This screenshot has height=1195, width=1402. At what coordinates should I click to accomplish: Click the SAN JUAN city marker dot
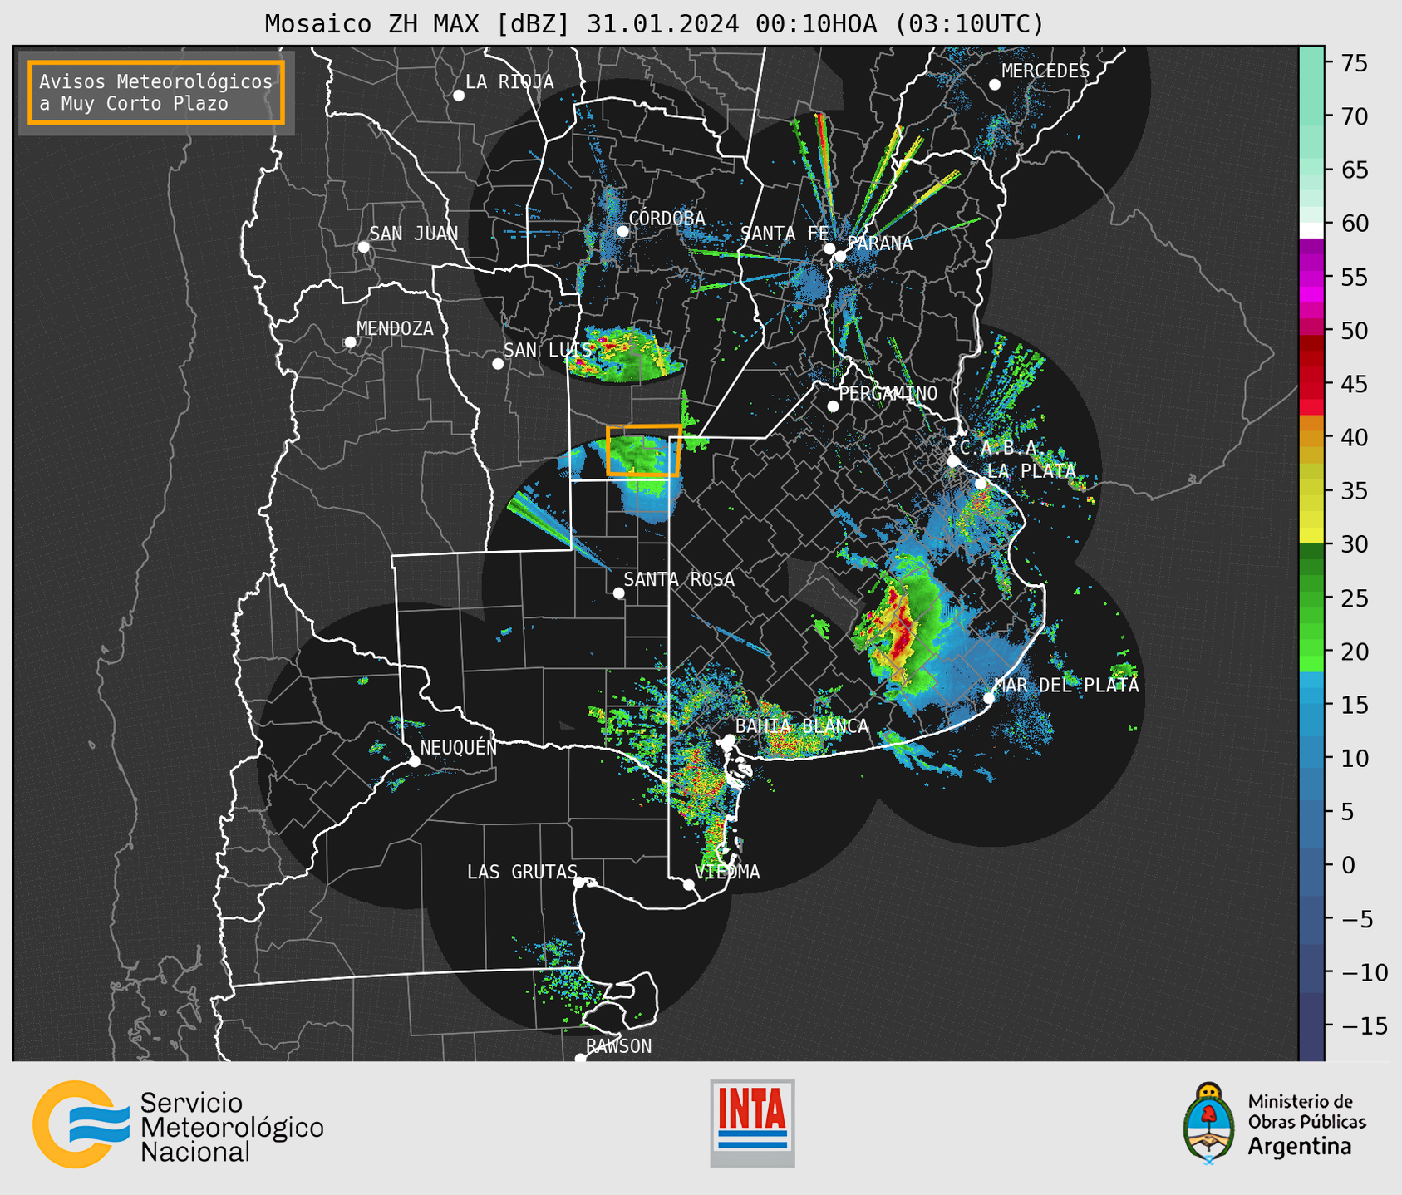point(363,247)
